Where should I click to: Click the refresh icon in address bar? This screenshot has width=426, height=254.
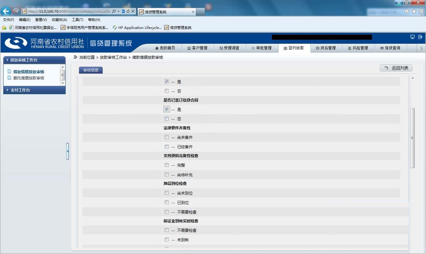128,11
